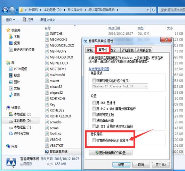Open the 音乐 library

point(14,95)
